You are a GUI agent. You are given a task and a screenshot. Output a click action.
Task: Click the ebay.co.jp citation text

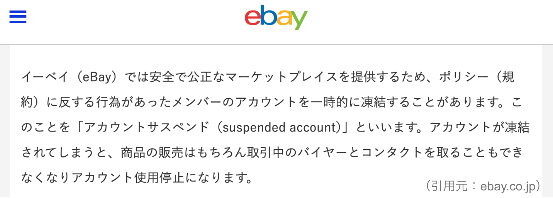[508, 187]
